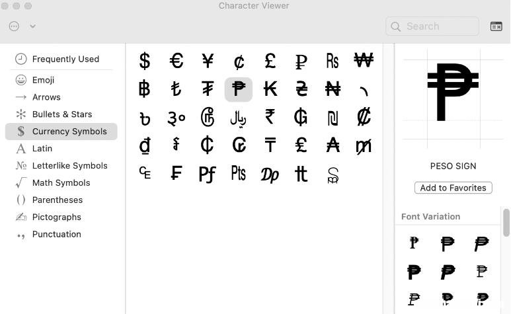Click the Naira sign character
511x314 pixels.
click(x=333, y=89)
